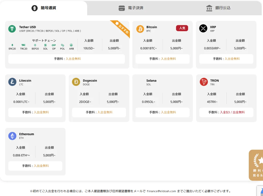The height and width of the screenshot is (196, 263).
Task: Click the Dogecoin title text
Action: 90,81
